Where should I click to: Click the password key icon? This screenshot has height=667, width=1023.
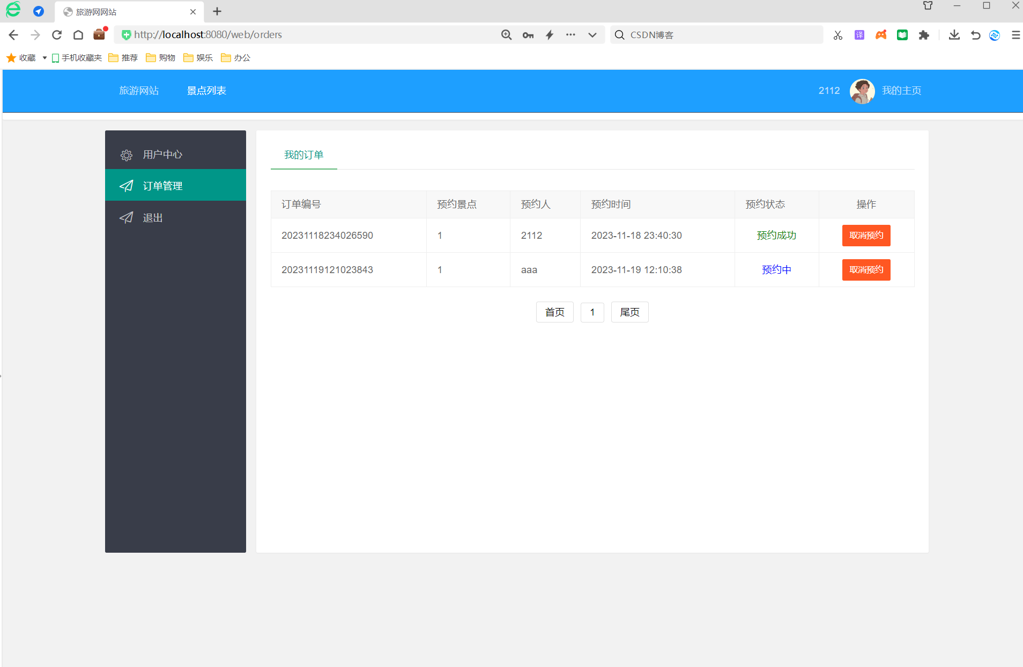coord(528,35)
